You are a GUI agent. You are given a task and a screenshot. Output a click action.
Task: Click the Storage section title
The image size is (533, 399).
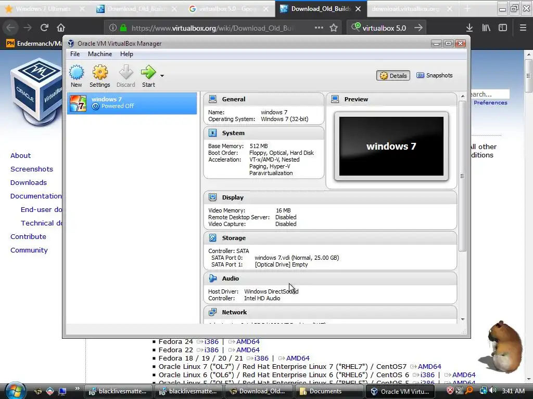click(234, 238)
